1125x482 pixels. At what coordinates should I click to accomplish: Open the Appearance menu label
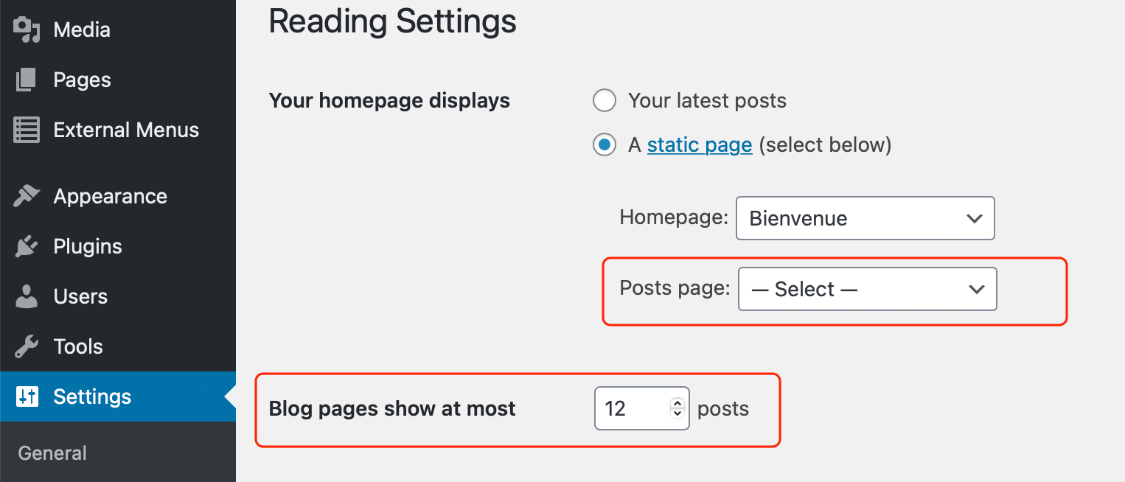click(111, 196)
